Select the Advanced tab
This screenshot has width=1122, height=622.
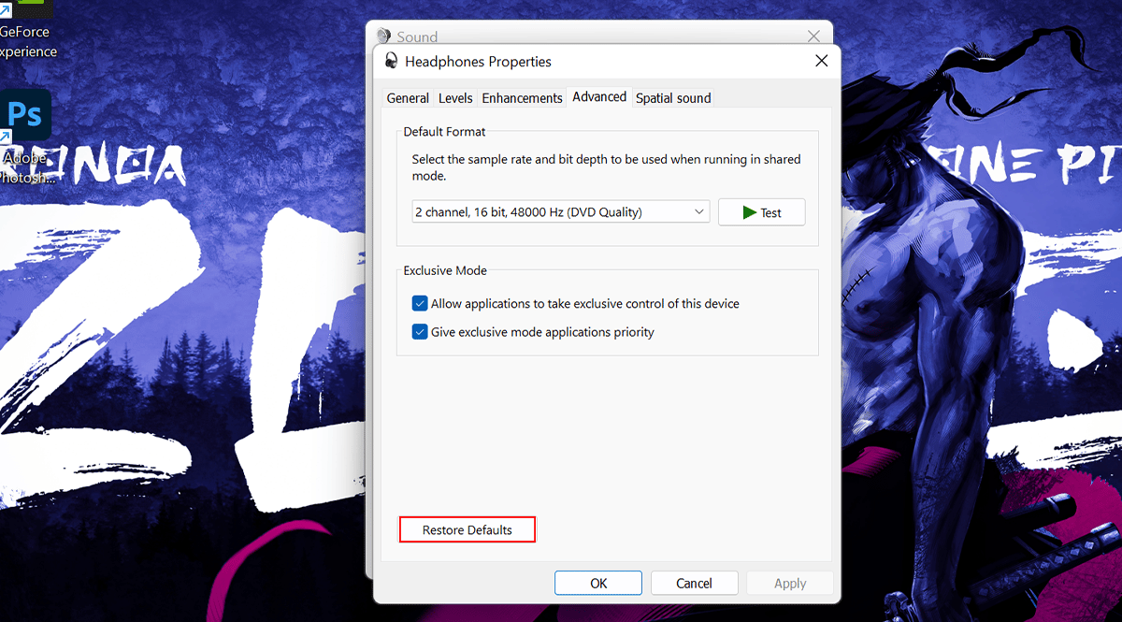(x=599, y=96)
